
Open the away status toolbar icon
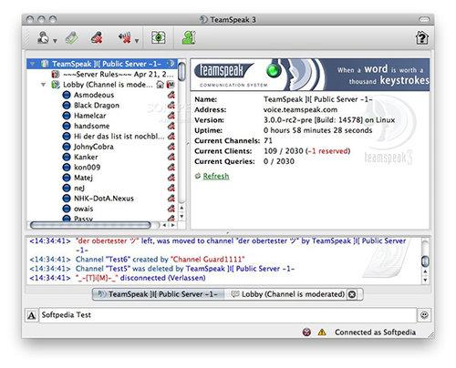coord(43,38)
